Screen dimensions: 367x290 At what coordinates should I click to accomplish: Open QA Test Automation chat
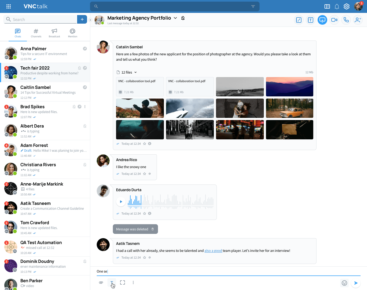pos(45,247)
